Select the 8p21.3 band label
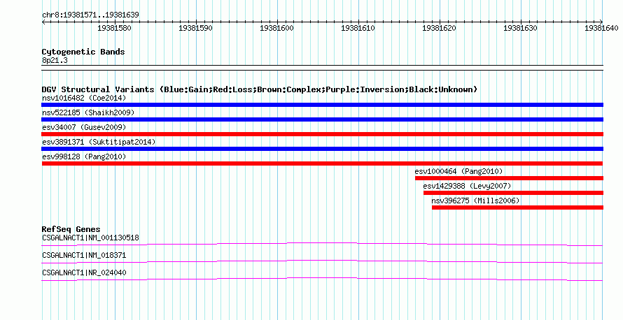The height and width of the screenshot is (320, 623). pos(55,60)
